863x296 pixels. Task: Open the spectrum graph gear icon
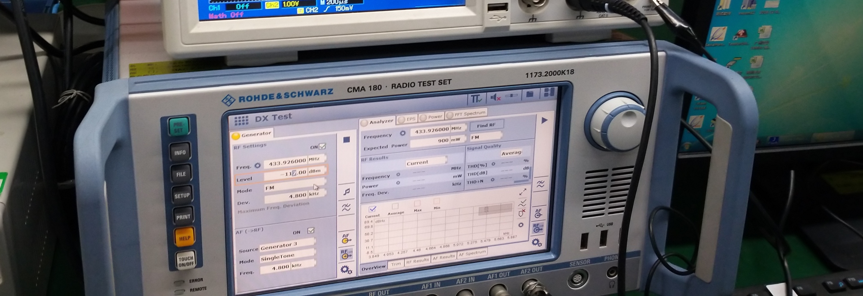click(x=521, y=225)
